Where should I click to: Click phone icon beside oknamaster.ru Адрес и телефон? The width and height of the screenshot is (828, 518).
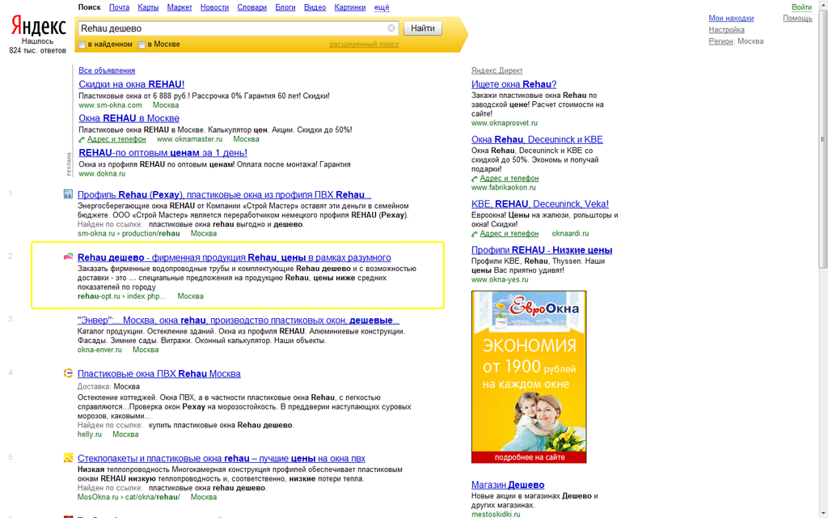82,139
